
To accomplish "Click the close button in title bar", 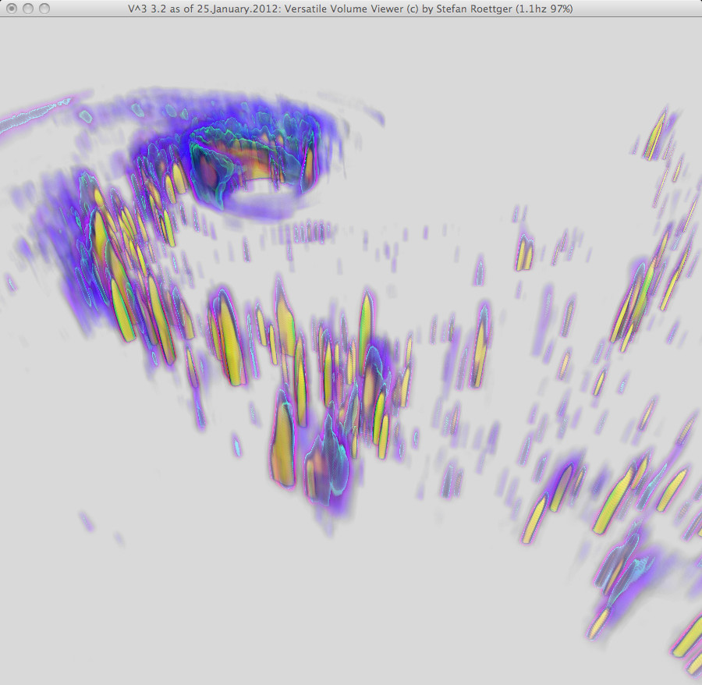I will (12, 9).
